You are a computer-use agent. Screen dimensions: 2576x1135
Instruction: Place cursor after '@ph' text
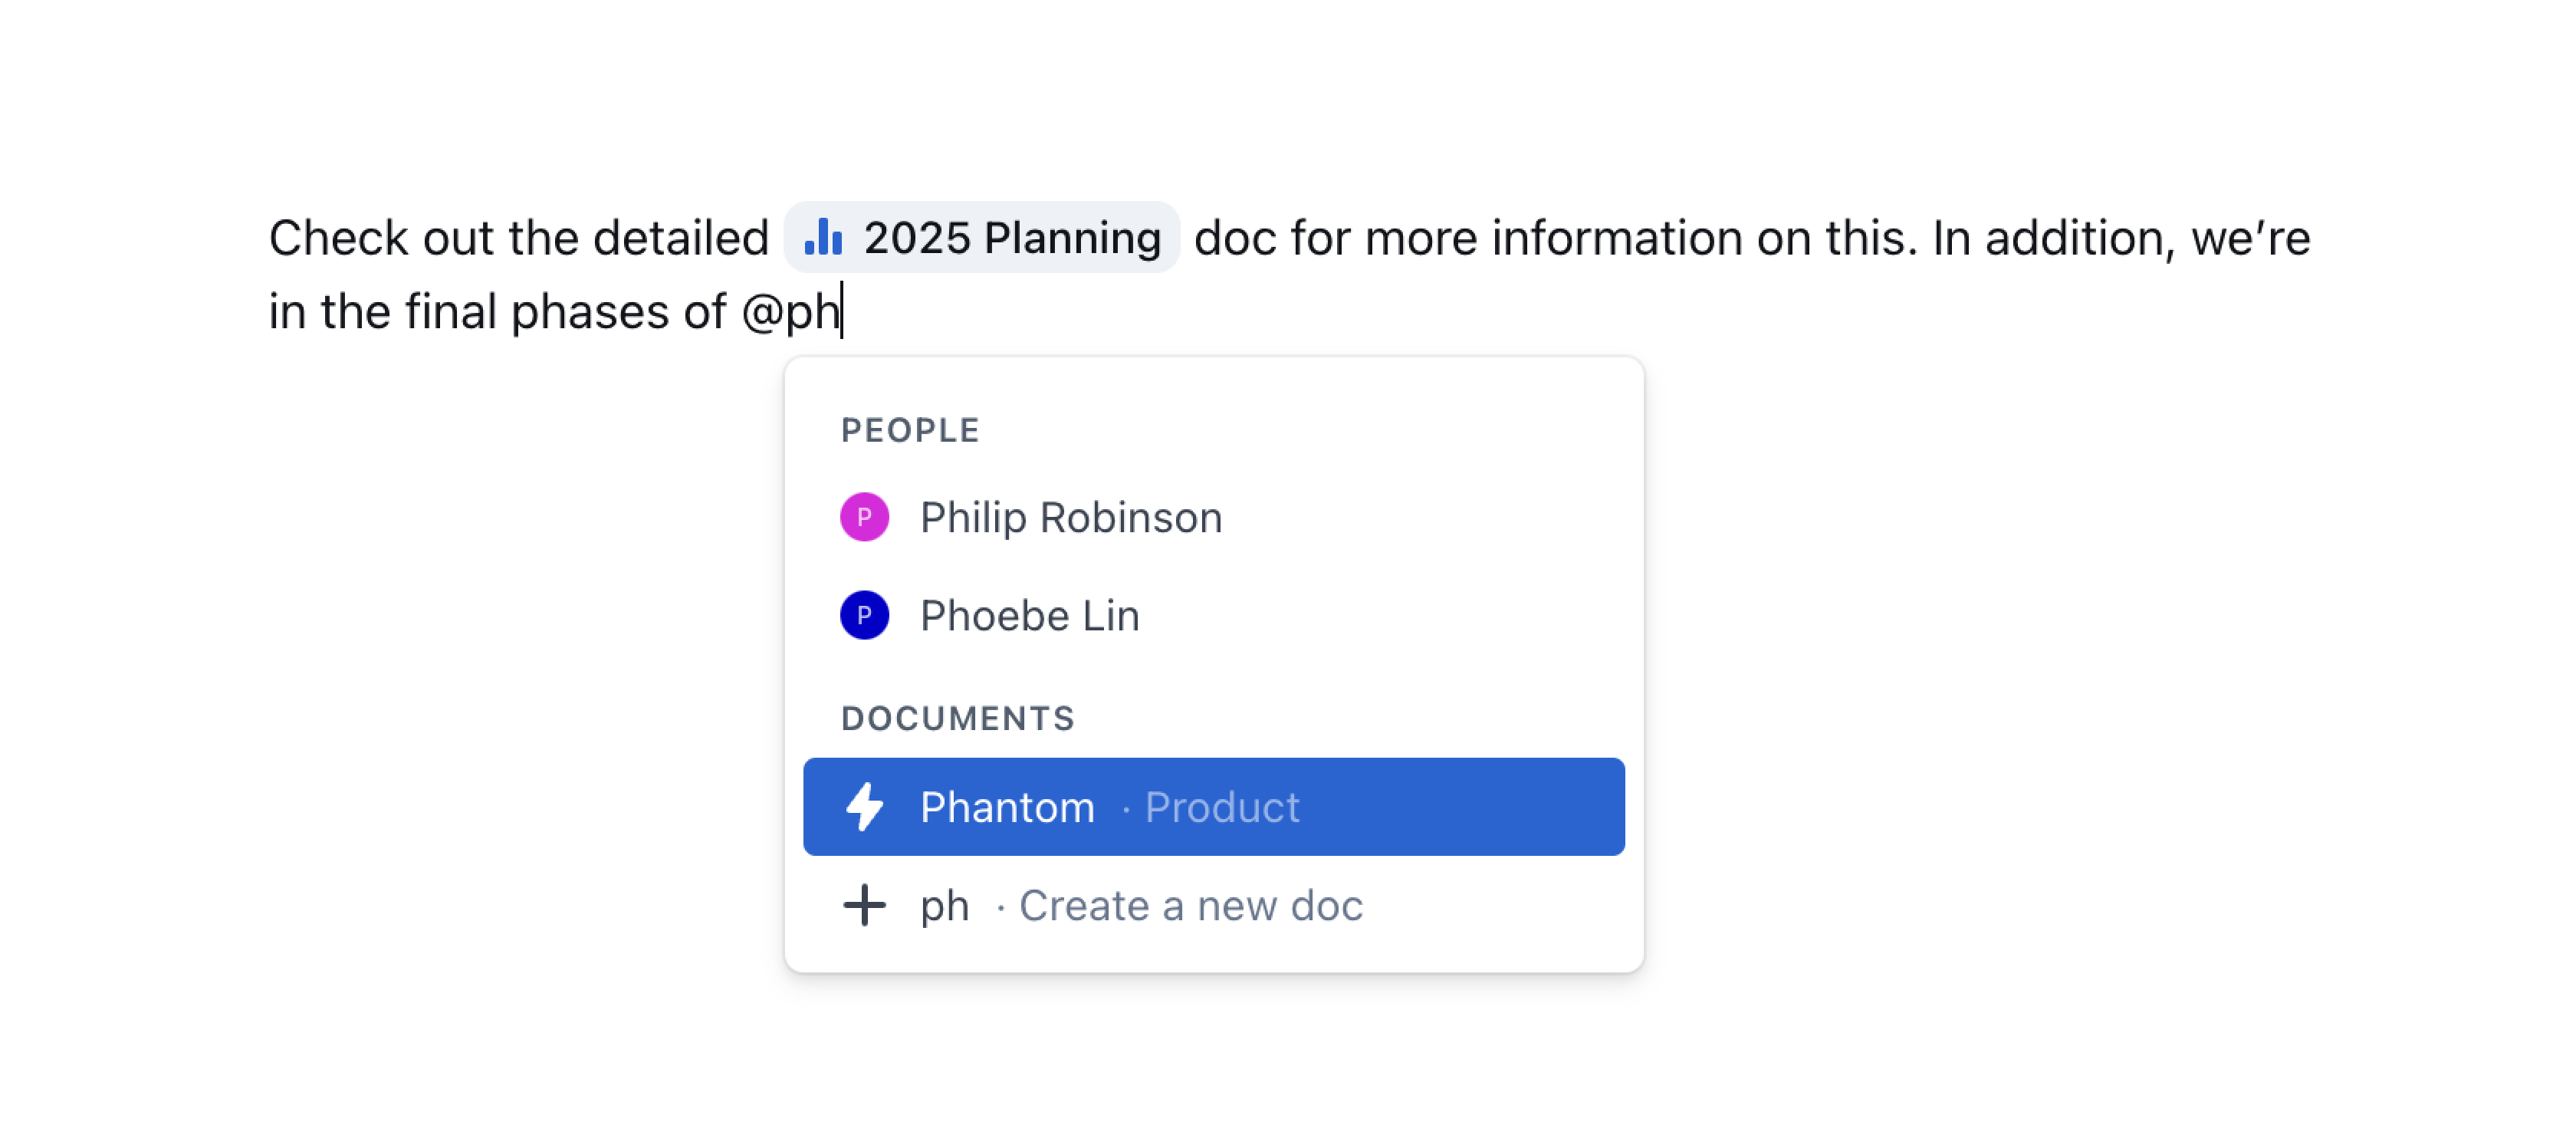[842, 311]
